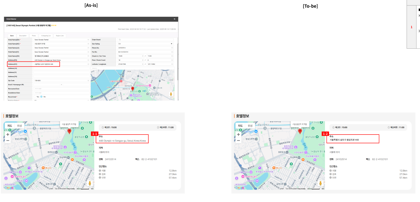Select 위성 button on To-be map

[250, 126]
